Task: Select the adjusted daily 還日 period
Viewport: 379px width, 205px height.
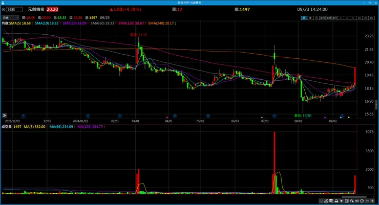Action: point(322,18)
